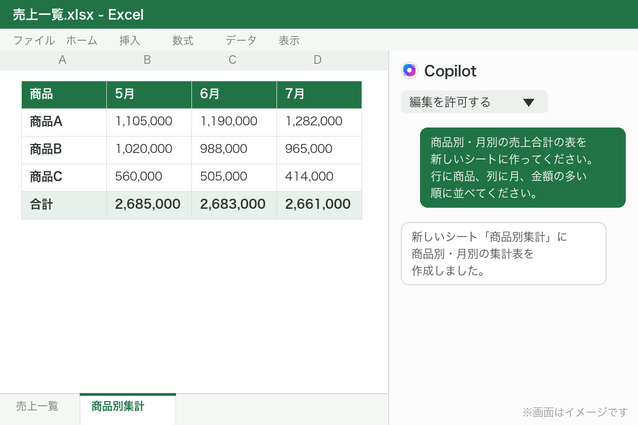Click the cell with 560,000
Viewport: 638px width, 425px height.
click(x=149, y=177)
